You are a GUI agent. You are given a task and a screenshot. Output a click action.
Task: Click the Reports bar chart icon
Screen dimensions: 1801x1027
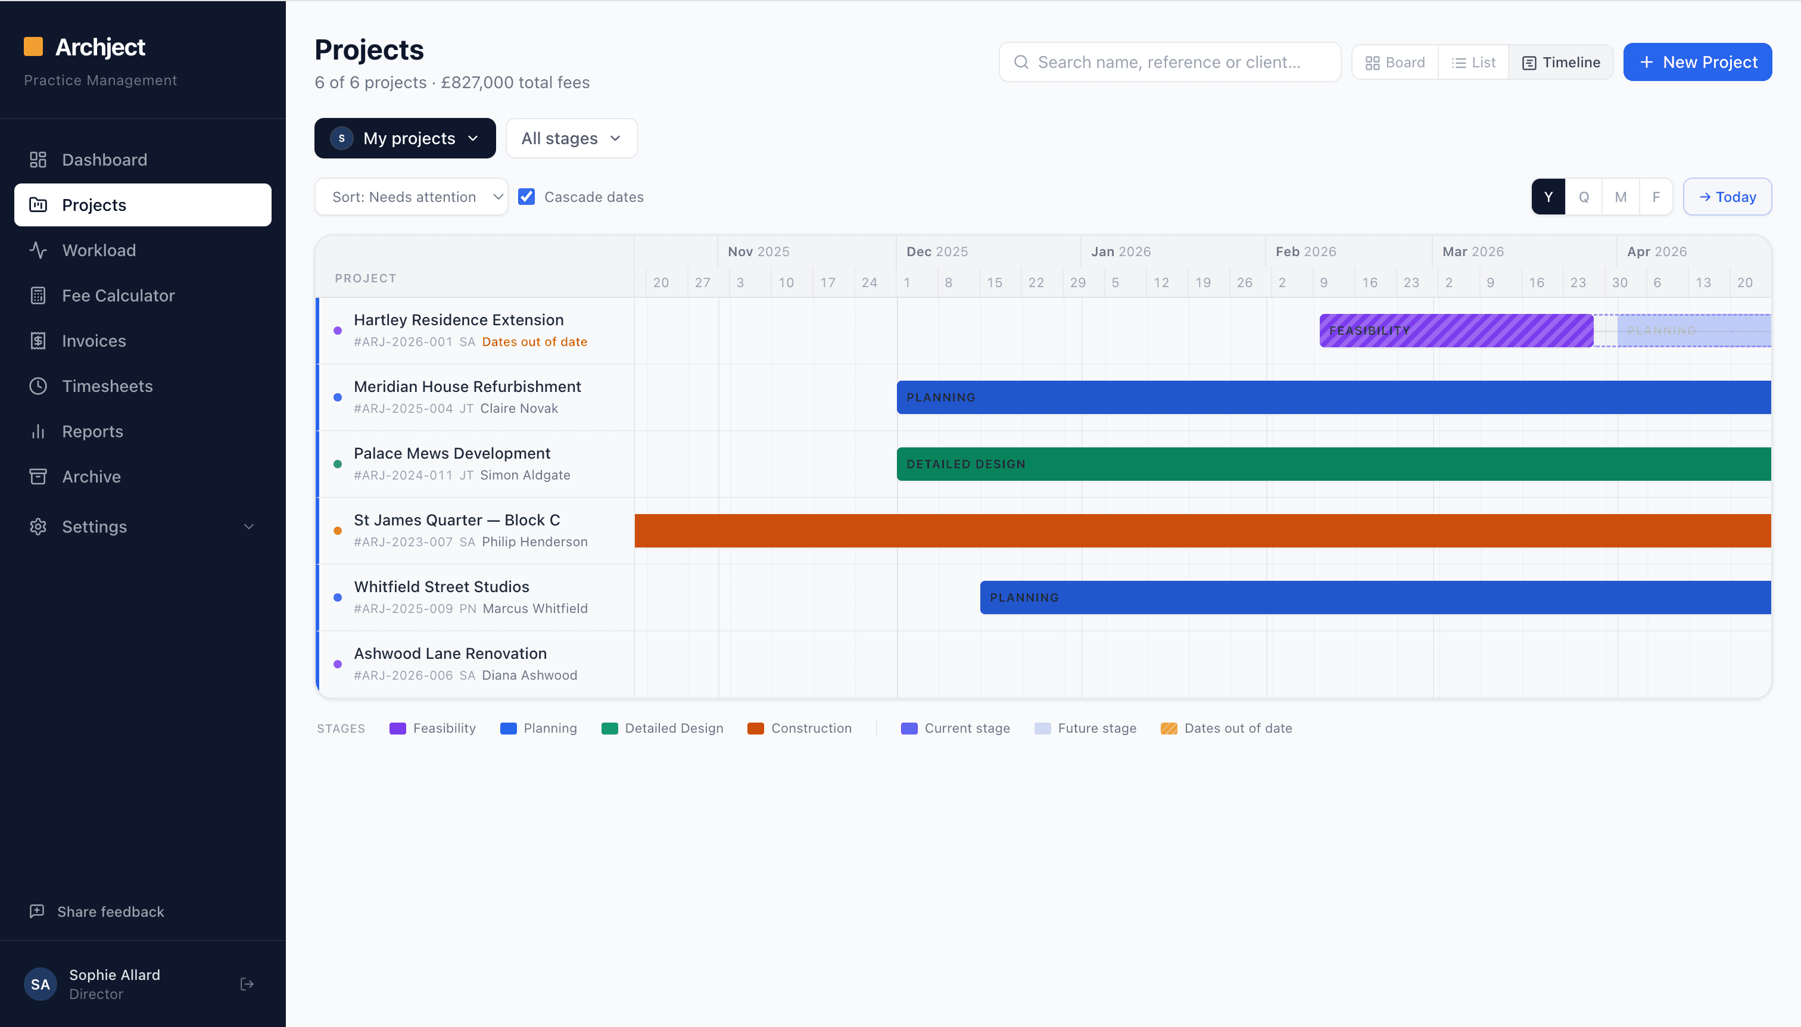38,431
